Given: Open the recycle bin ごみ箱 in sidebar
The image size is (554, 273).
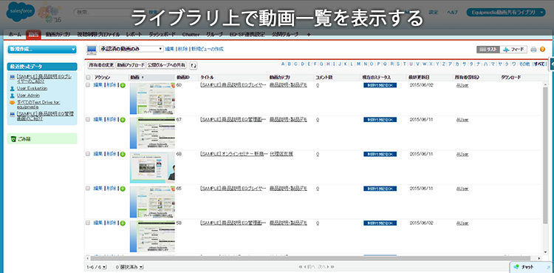Looking at the screenshot, I should click(42, 139).
